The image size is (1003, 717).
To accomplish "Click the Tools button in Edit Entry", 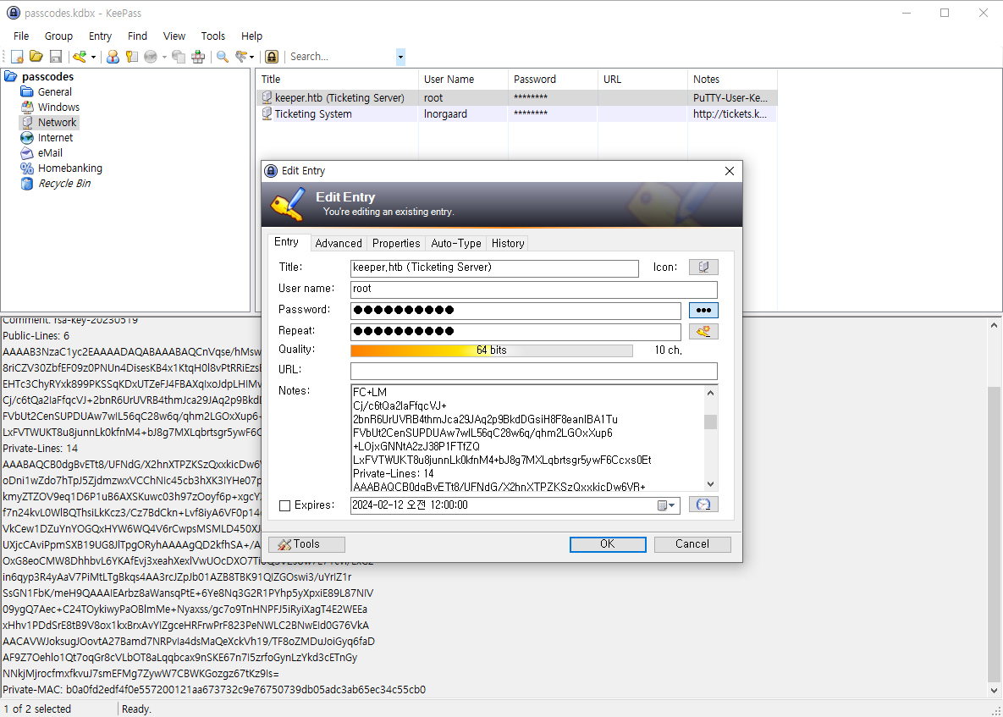I will 306,544.
